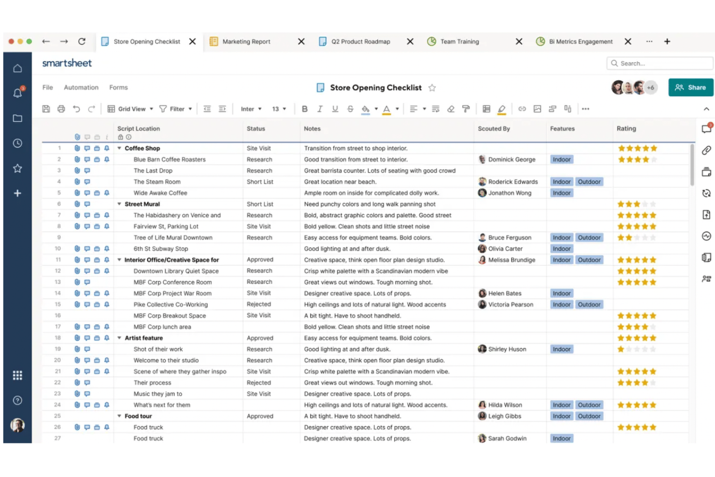Image resolution: width=715 pixels, height=477 pixels.
Task: Open the font size 13 dropdown
Action: tap(279, 109)
